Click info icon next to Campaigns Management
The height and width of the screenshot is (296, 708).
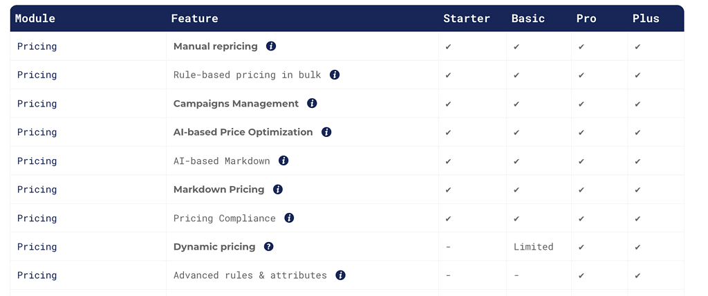pyautogui.click(x=312, y=104)
